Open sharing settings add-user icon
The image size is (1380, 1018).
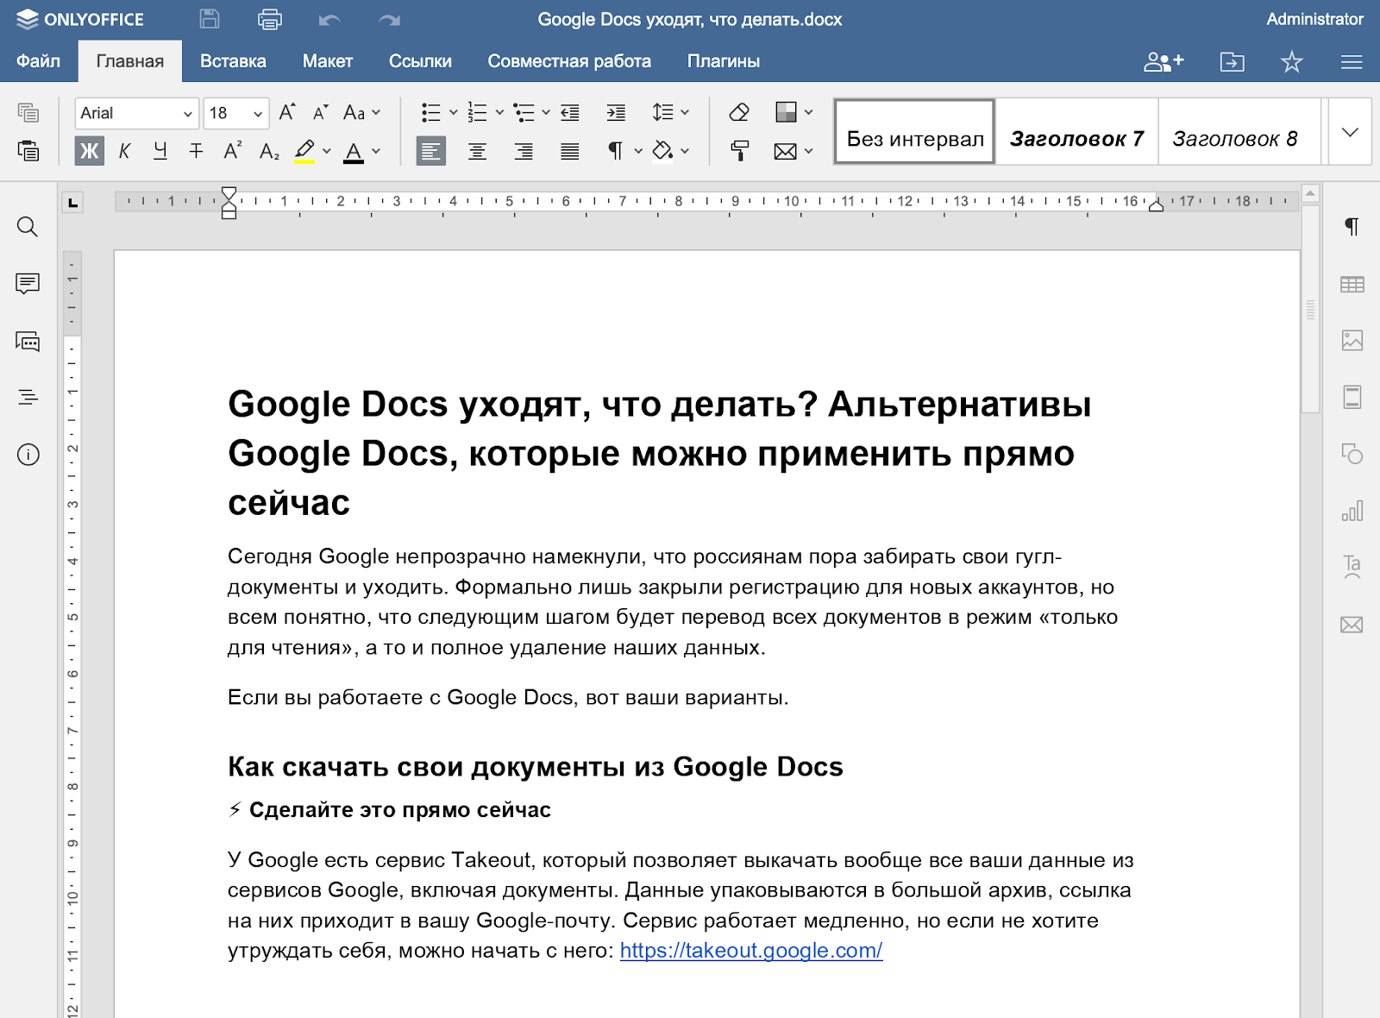(1164, 61)
